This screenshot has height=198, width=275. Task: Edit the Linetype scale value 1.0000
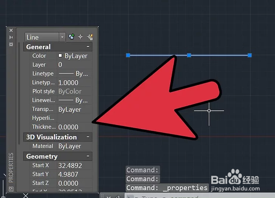point(74,83)
